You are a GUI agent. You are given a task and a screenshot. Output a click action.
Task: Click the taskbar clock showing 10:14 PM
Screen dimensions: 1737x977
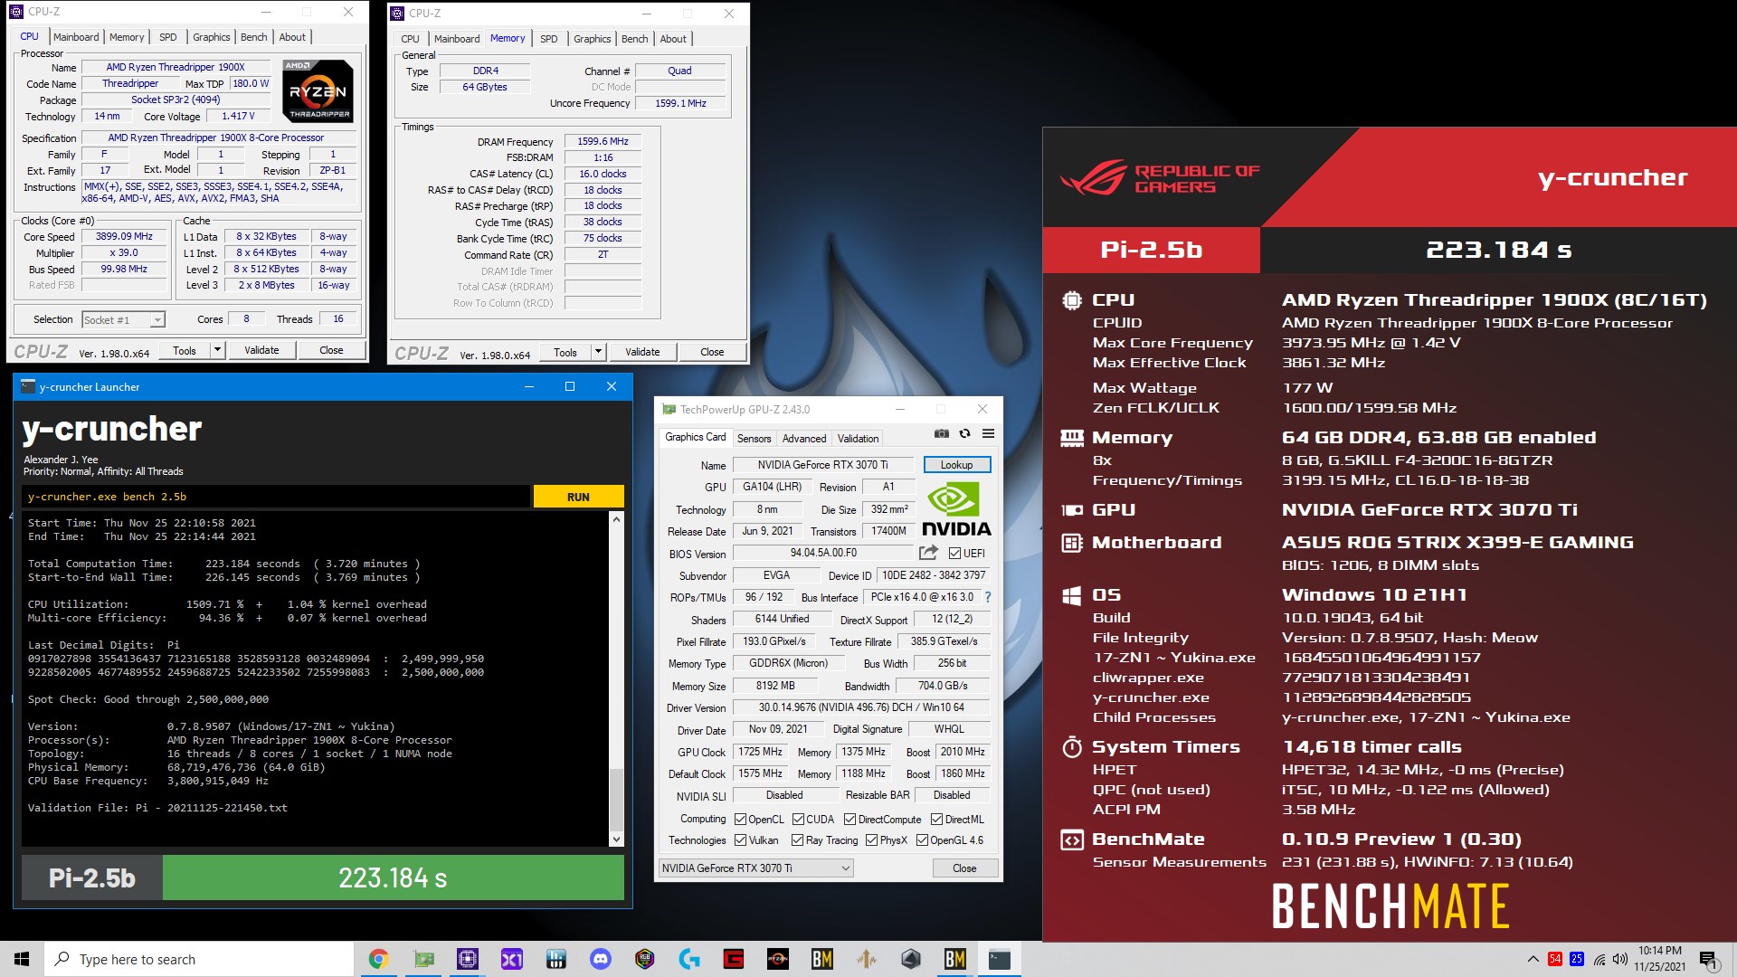pos(1660,959)
